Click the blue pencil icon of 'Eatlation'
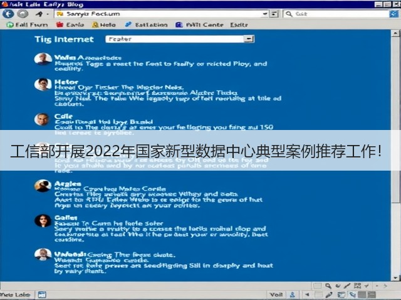This screenshot has width=401, height=300. (x=128, y=24)
